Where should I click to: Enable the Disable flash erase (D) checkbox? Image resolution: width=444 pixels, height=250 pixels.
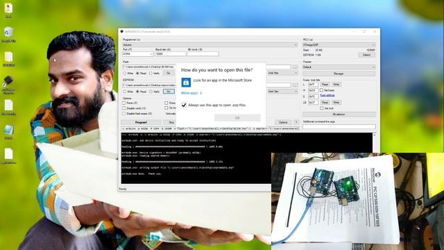pyautogui.click(x=123, y=114)
